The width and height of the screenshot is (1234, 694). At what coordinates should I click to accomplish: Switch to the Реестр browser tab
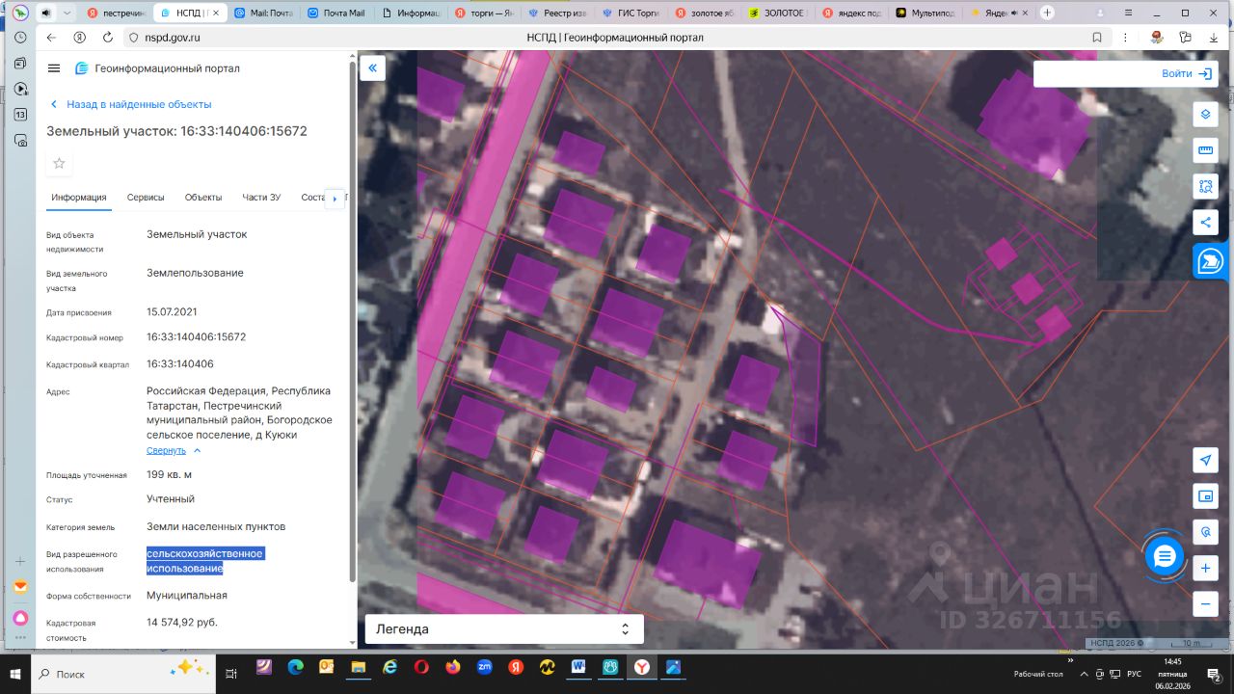(x=557, y=13)
